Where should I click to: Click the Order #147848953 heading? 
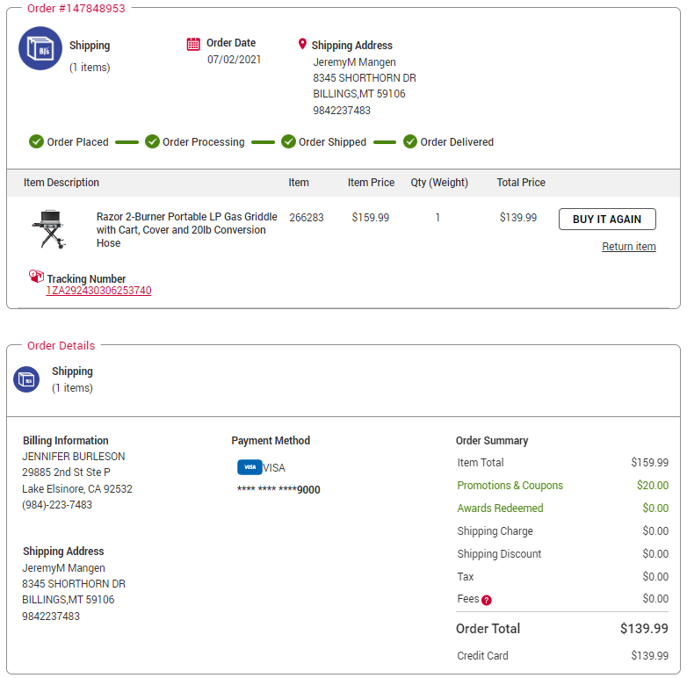tap(76, 8)
